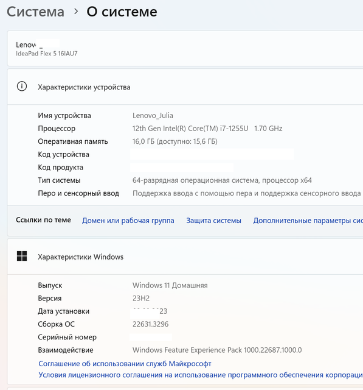Click the info icon beside Характеристики устройства
Image resolution: width=363 pixels, height=390 pixels.
click(22, 87)
